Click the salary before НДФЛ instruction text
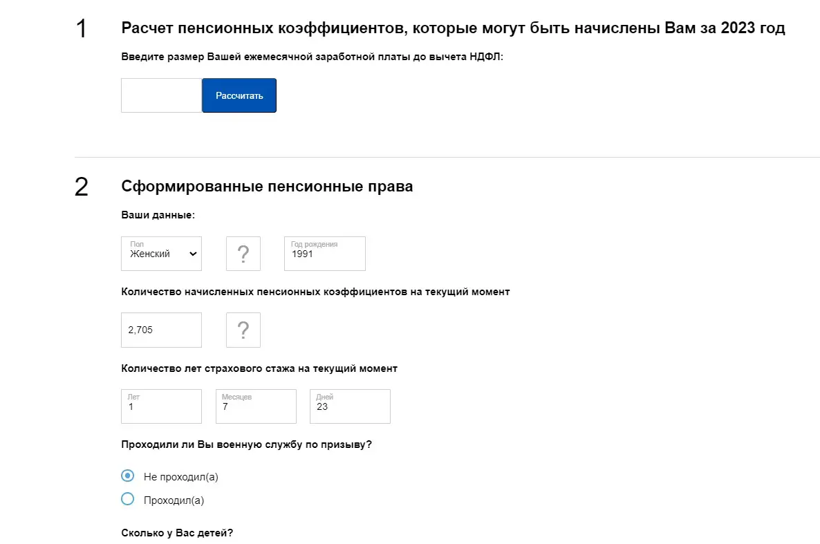 click(313, 57)
